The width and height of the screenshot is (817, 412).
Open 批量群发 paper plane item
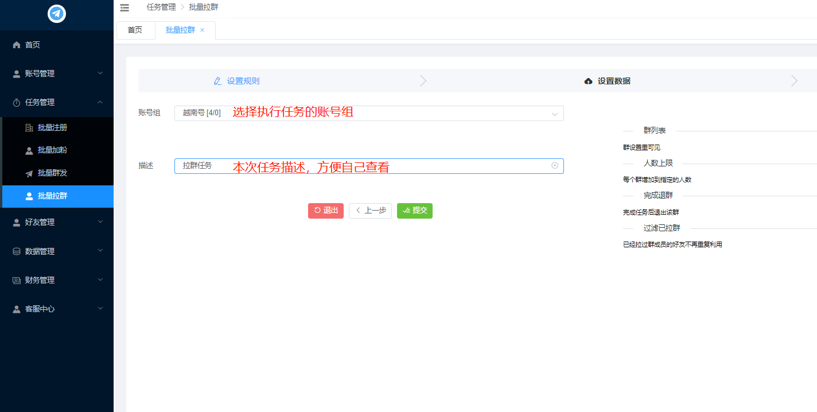pos(52,173)
